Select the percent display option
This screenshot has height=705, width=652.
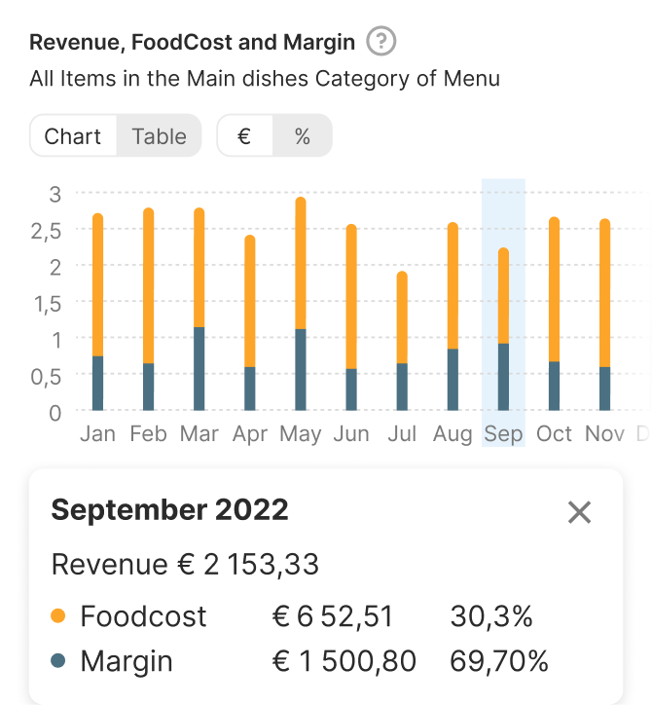[x=303, y=136]
